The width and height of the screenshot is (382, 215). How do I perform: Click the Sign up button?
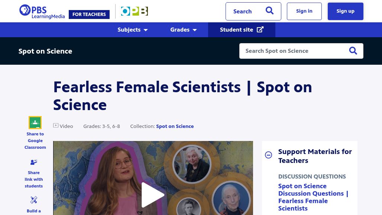[x=345, y=11]
